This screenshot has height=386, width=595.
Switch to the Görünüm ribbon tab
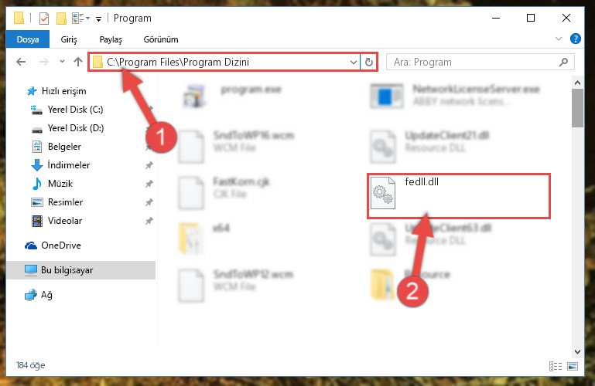(161, 39)
